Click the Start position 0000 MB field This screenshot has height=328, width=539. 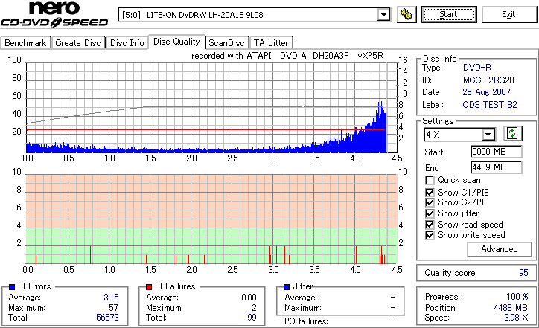[496, 152]
